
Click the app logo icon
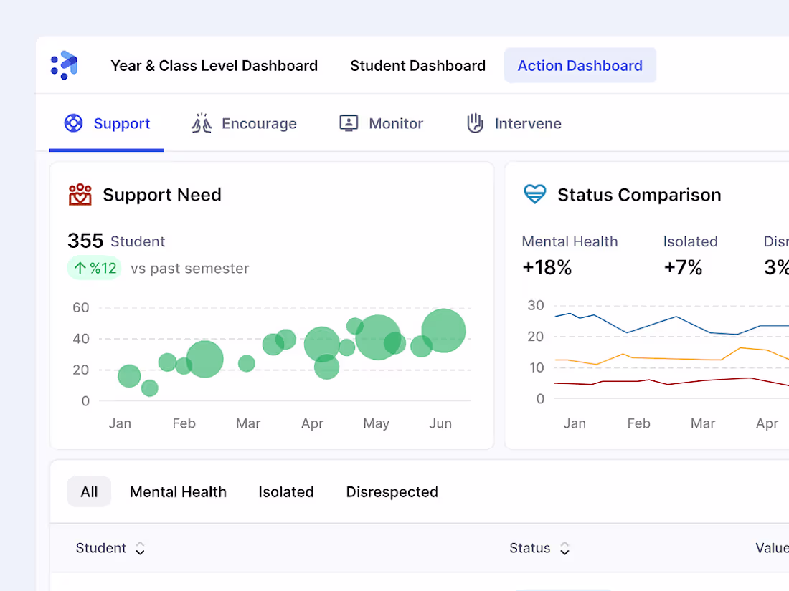[63, 64]
